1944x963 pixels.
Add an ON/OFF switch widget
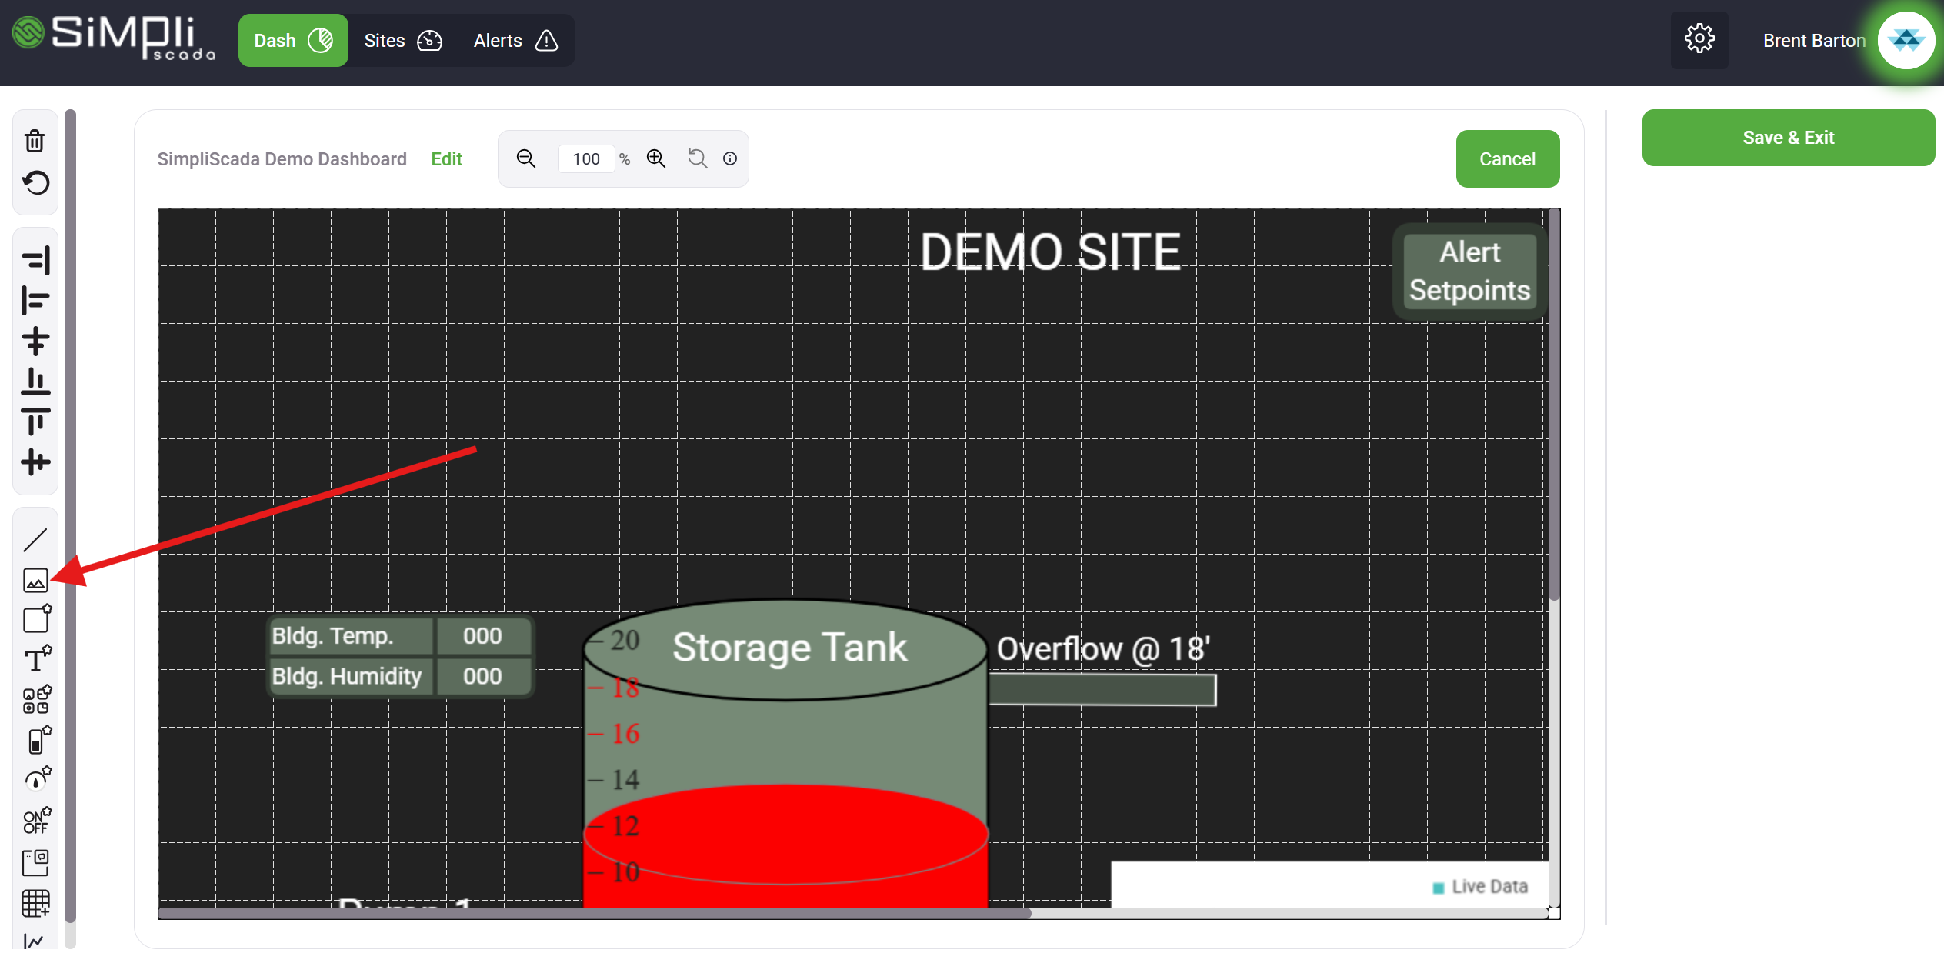(37, 820)
